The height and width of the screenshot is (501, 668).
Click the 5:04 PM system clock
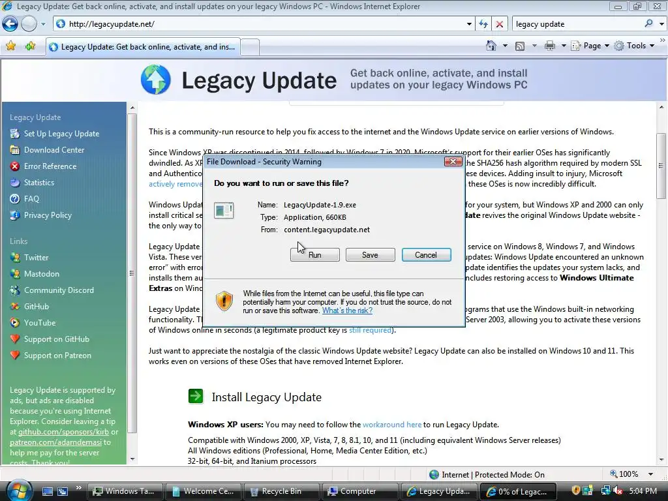click(x=643, y=491)
